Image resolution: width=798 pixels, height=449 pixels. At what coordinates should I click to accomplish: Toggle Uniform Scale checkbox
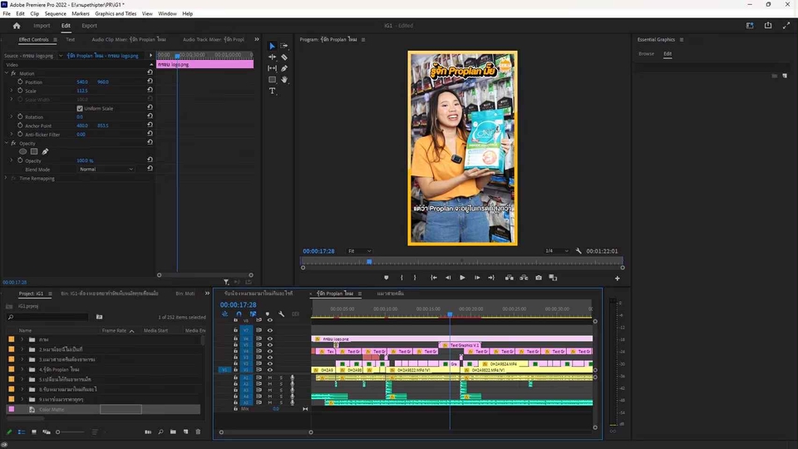(x=80, y=108)
